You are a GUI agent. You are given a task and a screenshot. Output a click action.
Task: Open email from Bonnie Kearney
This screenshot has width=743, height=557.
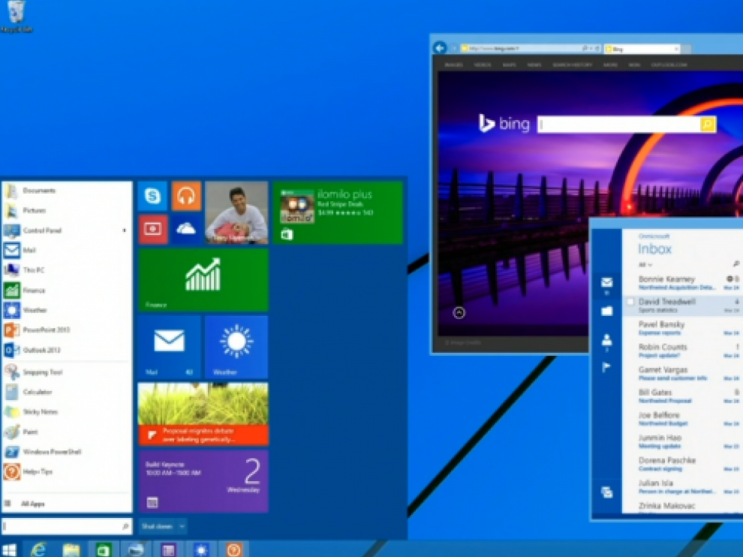point(682,282)
